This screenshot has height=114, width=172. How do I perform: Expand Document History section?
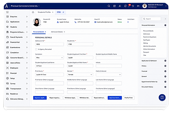click(165, 87)
